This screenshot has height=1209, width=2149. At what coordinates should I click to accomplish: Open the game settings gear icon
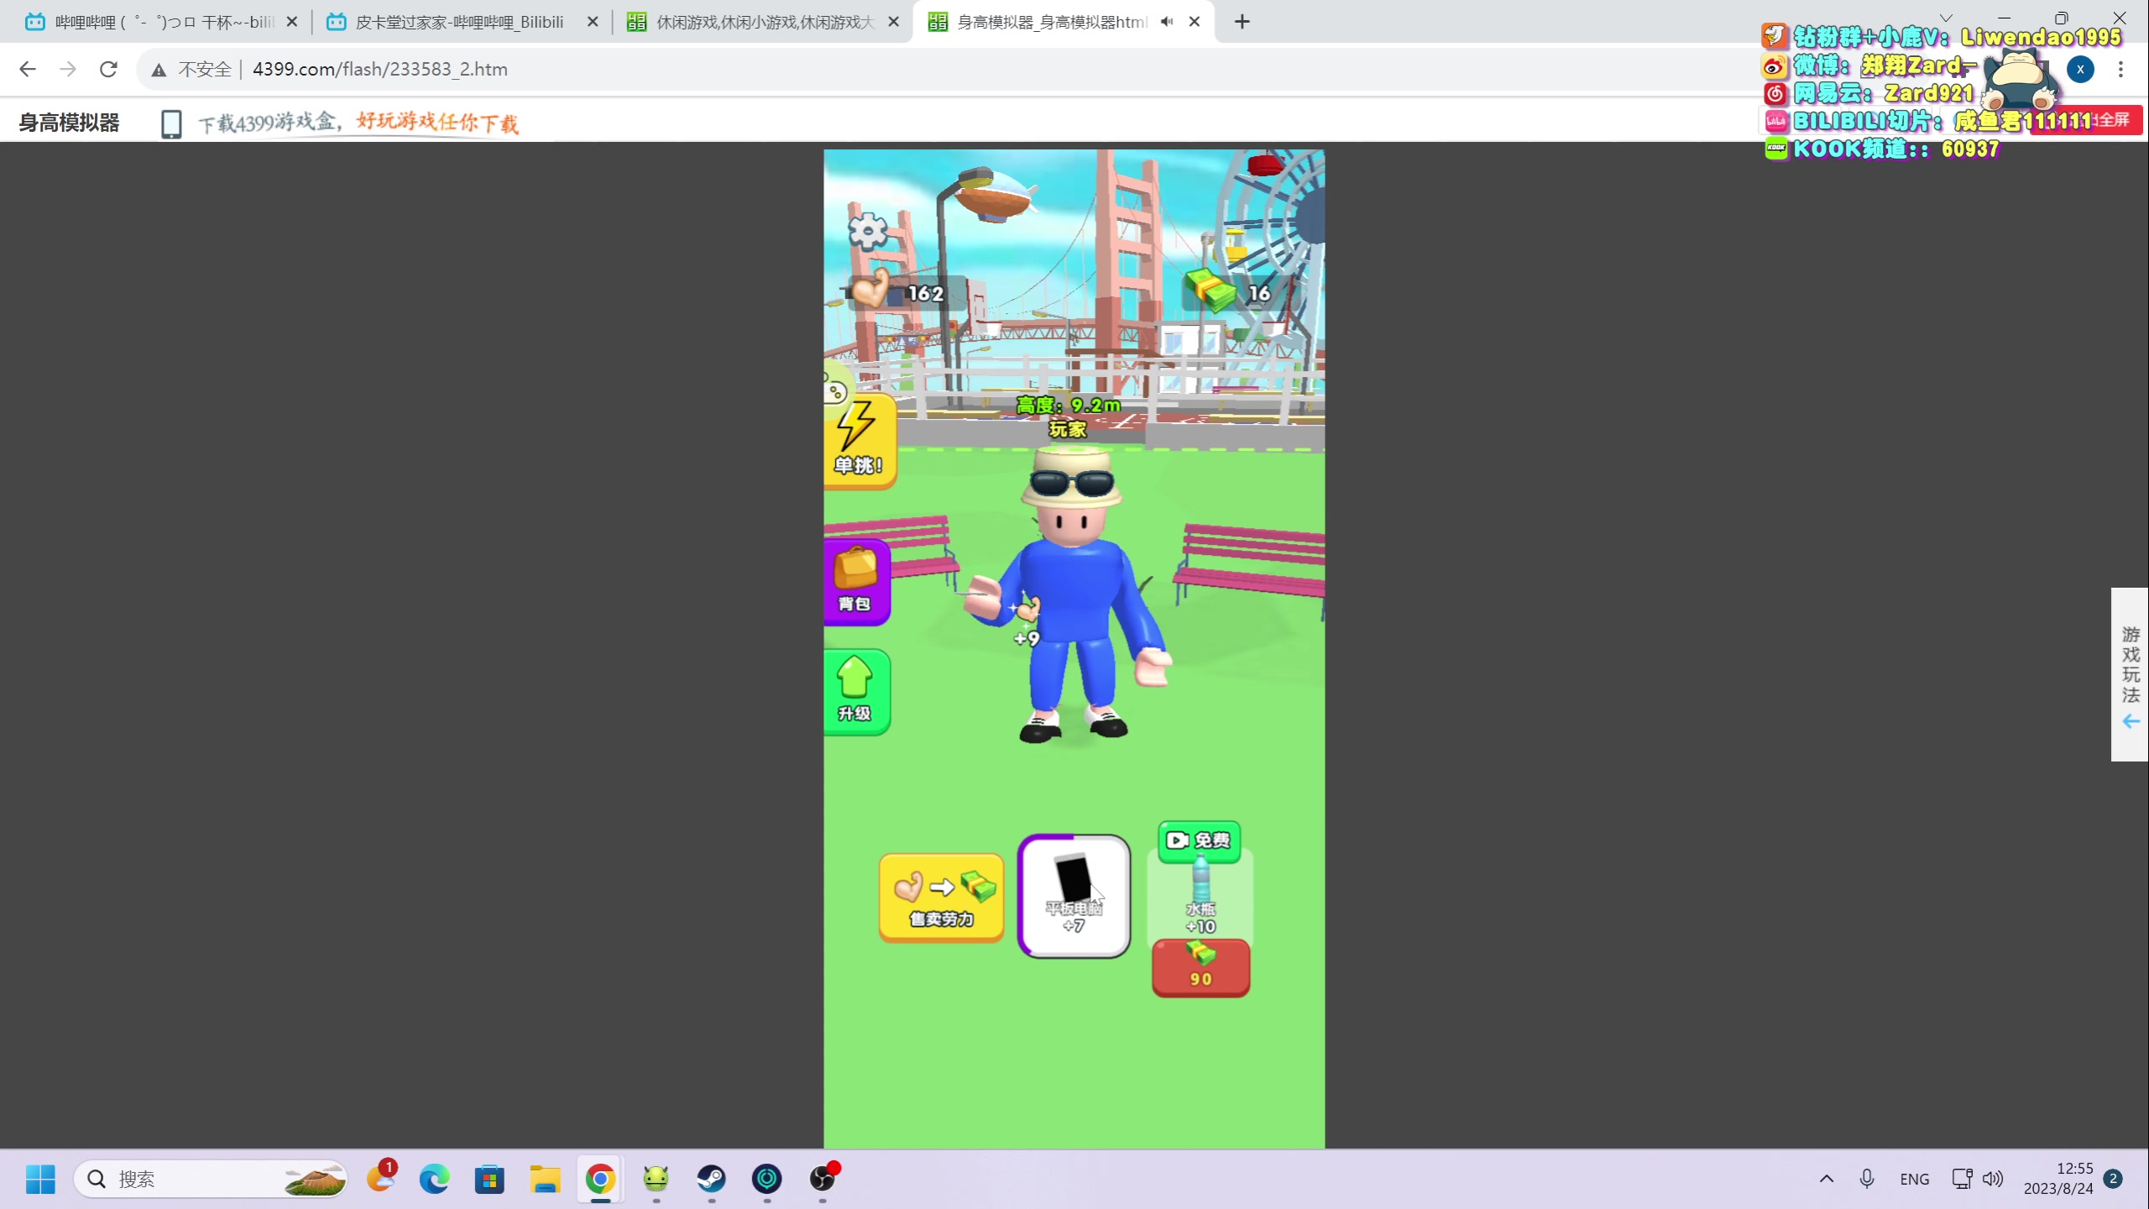tap(867, 229)
